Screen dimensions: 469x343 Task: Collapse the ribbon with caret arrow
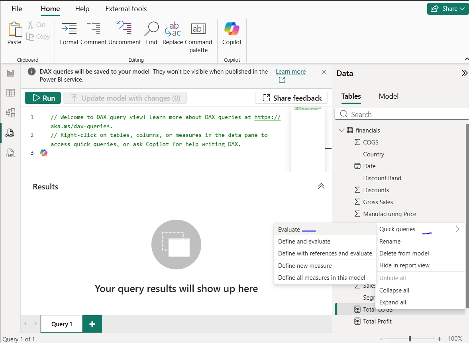467,59
